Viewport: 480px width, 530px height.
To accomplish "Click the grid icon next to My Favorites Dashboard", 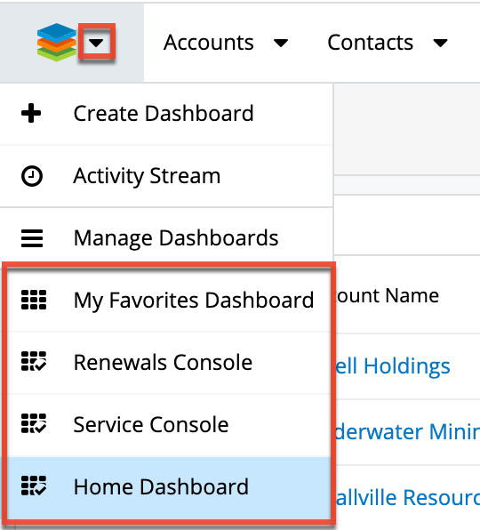I will [34, 300].
